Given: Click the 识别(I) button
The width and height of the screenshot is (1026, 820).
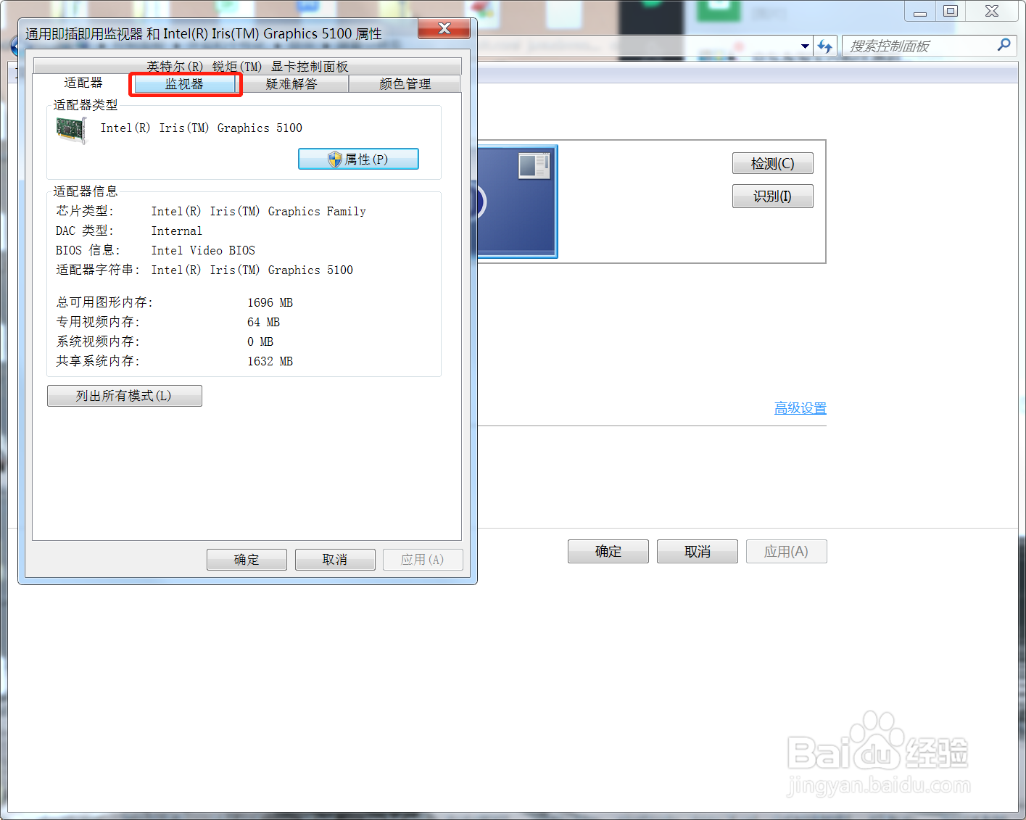Looking at the screenshot, I should tap(771, 196).
